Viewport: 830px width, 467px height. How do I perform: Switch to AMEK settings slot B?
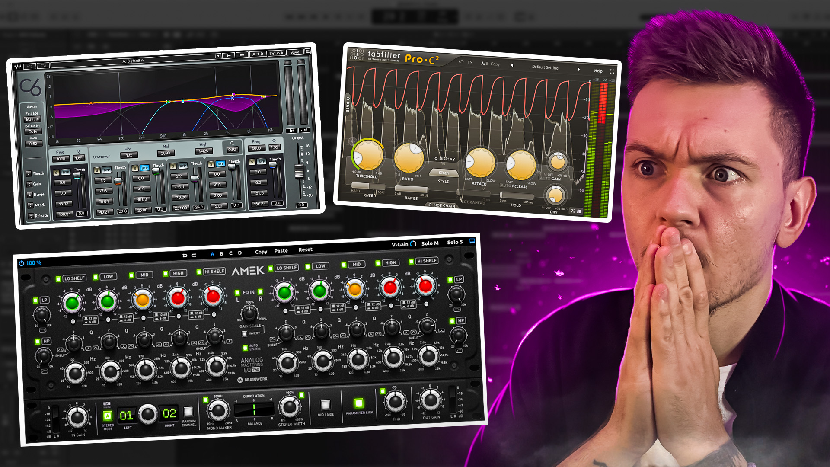(x=221, y=254)
